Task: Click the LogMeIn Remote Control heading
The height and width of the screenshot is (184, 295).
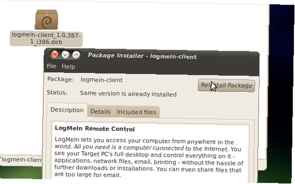Action: pos(95,129)
